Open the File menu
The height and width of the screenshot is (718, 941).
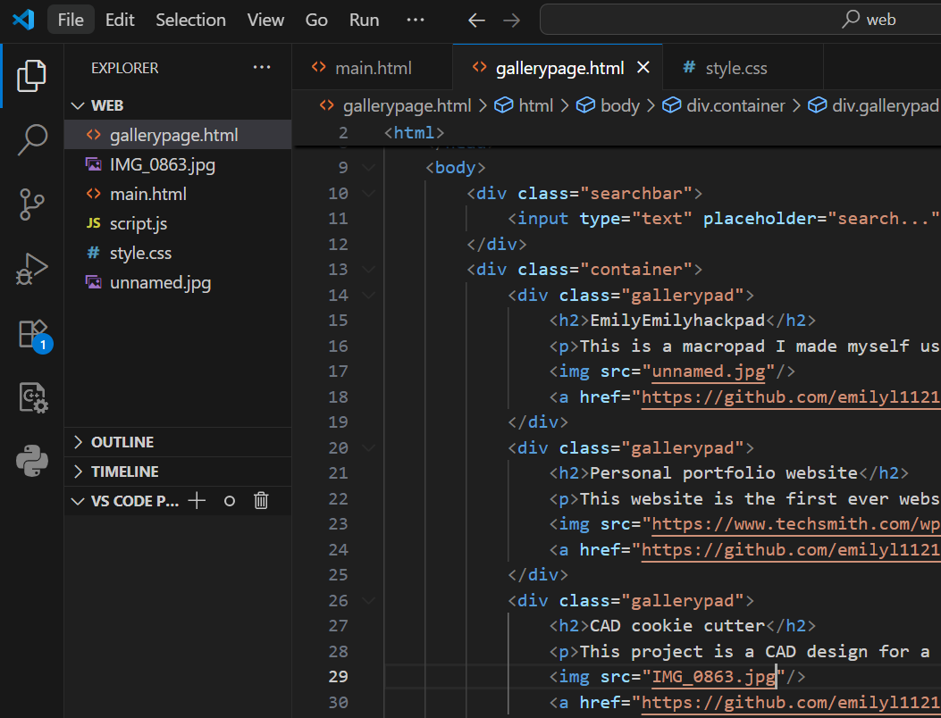[x=70, y=20]
